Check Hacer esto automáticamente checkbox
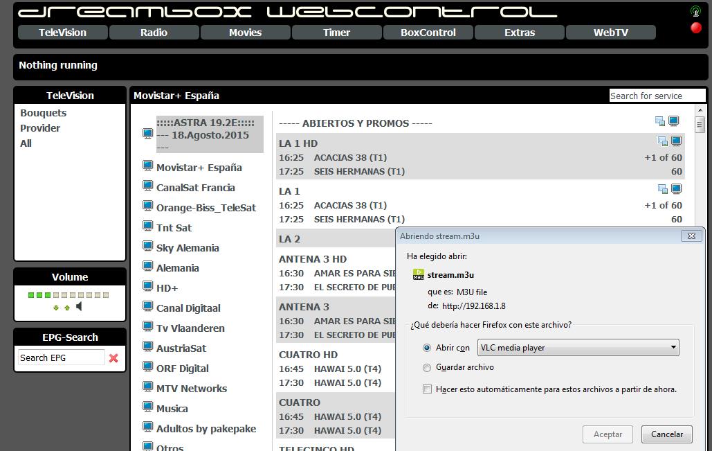Screen dimensions: 712x451 [x=428, y=389]
